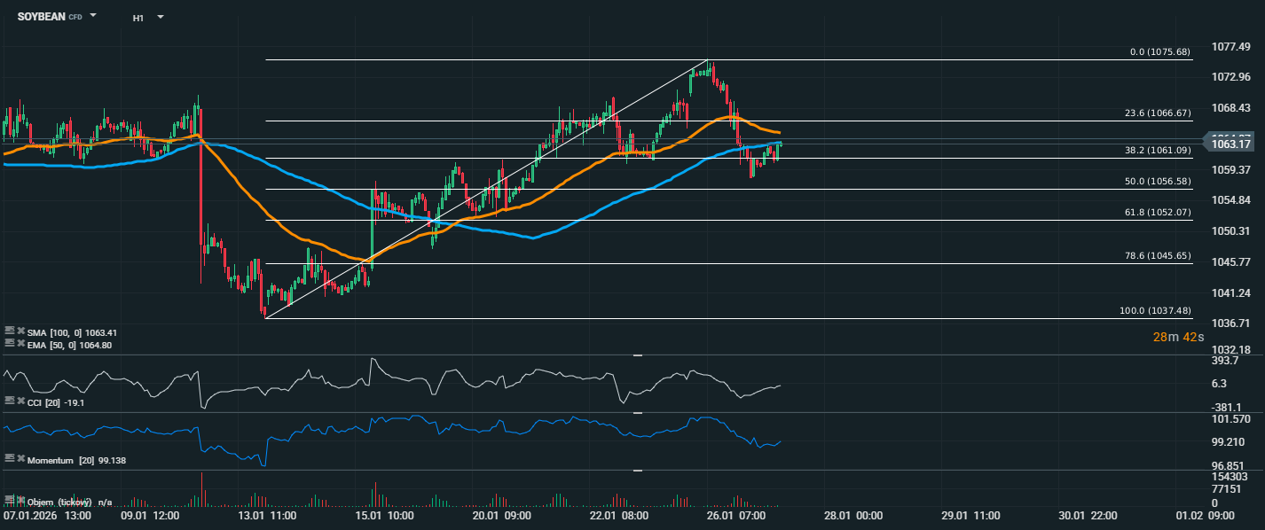Open settings icon for Momentum indicator
Viewport: 1265px width, 530px height.
[9, 460]
